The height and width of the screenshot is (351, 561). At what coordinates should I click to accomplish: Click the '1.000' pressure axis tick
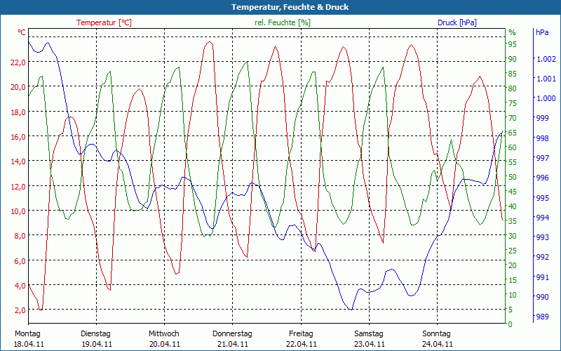coord(547,99)
